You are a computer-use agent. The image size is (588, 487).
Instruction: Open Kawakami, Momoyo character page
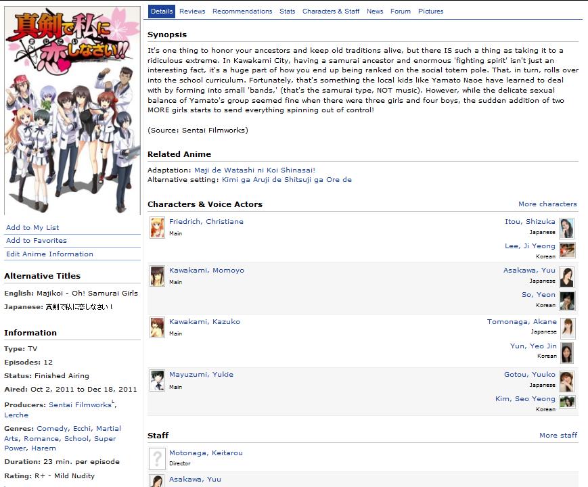tap(206, 271)
